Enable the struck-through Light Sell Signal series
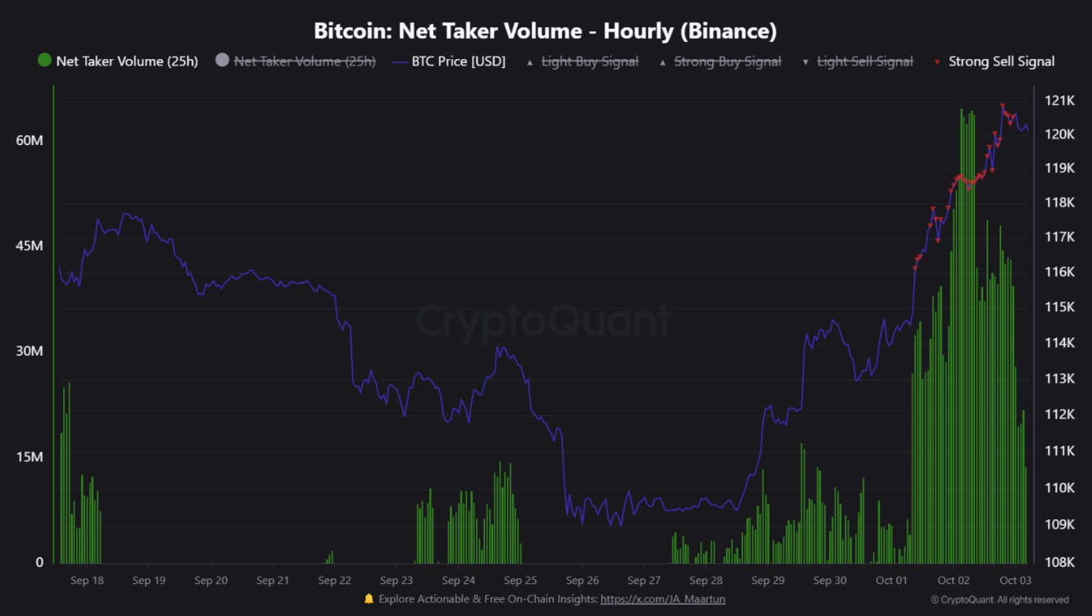This screenshot has height=616, width=1092. [865, 61]
